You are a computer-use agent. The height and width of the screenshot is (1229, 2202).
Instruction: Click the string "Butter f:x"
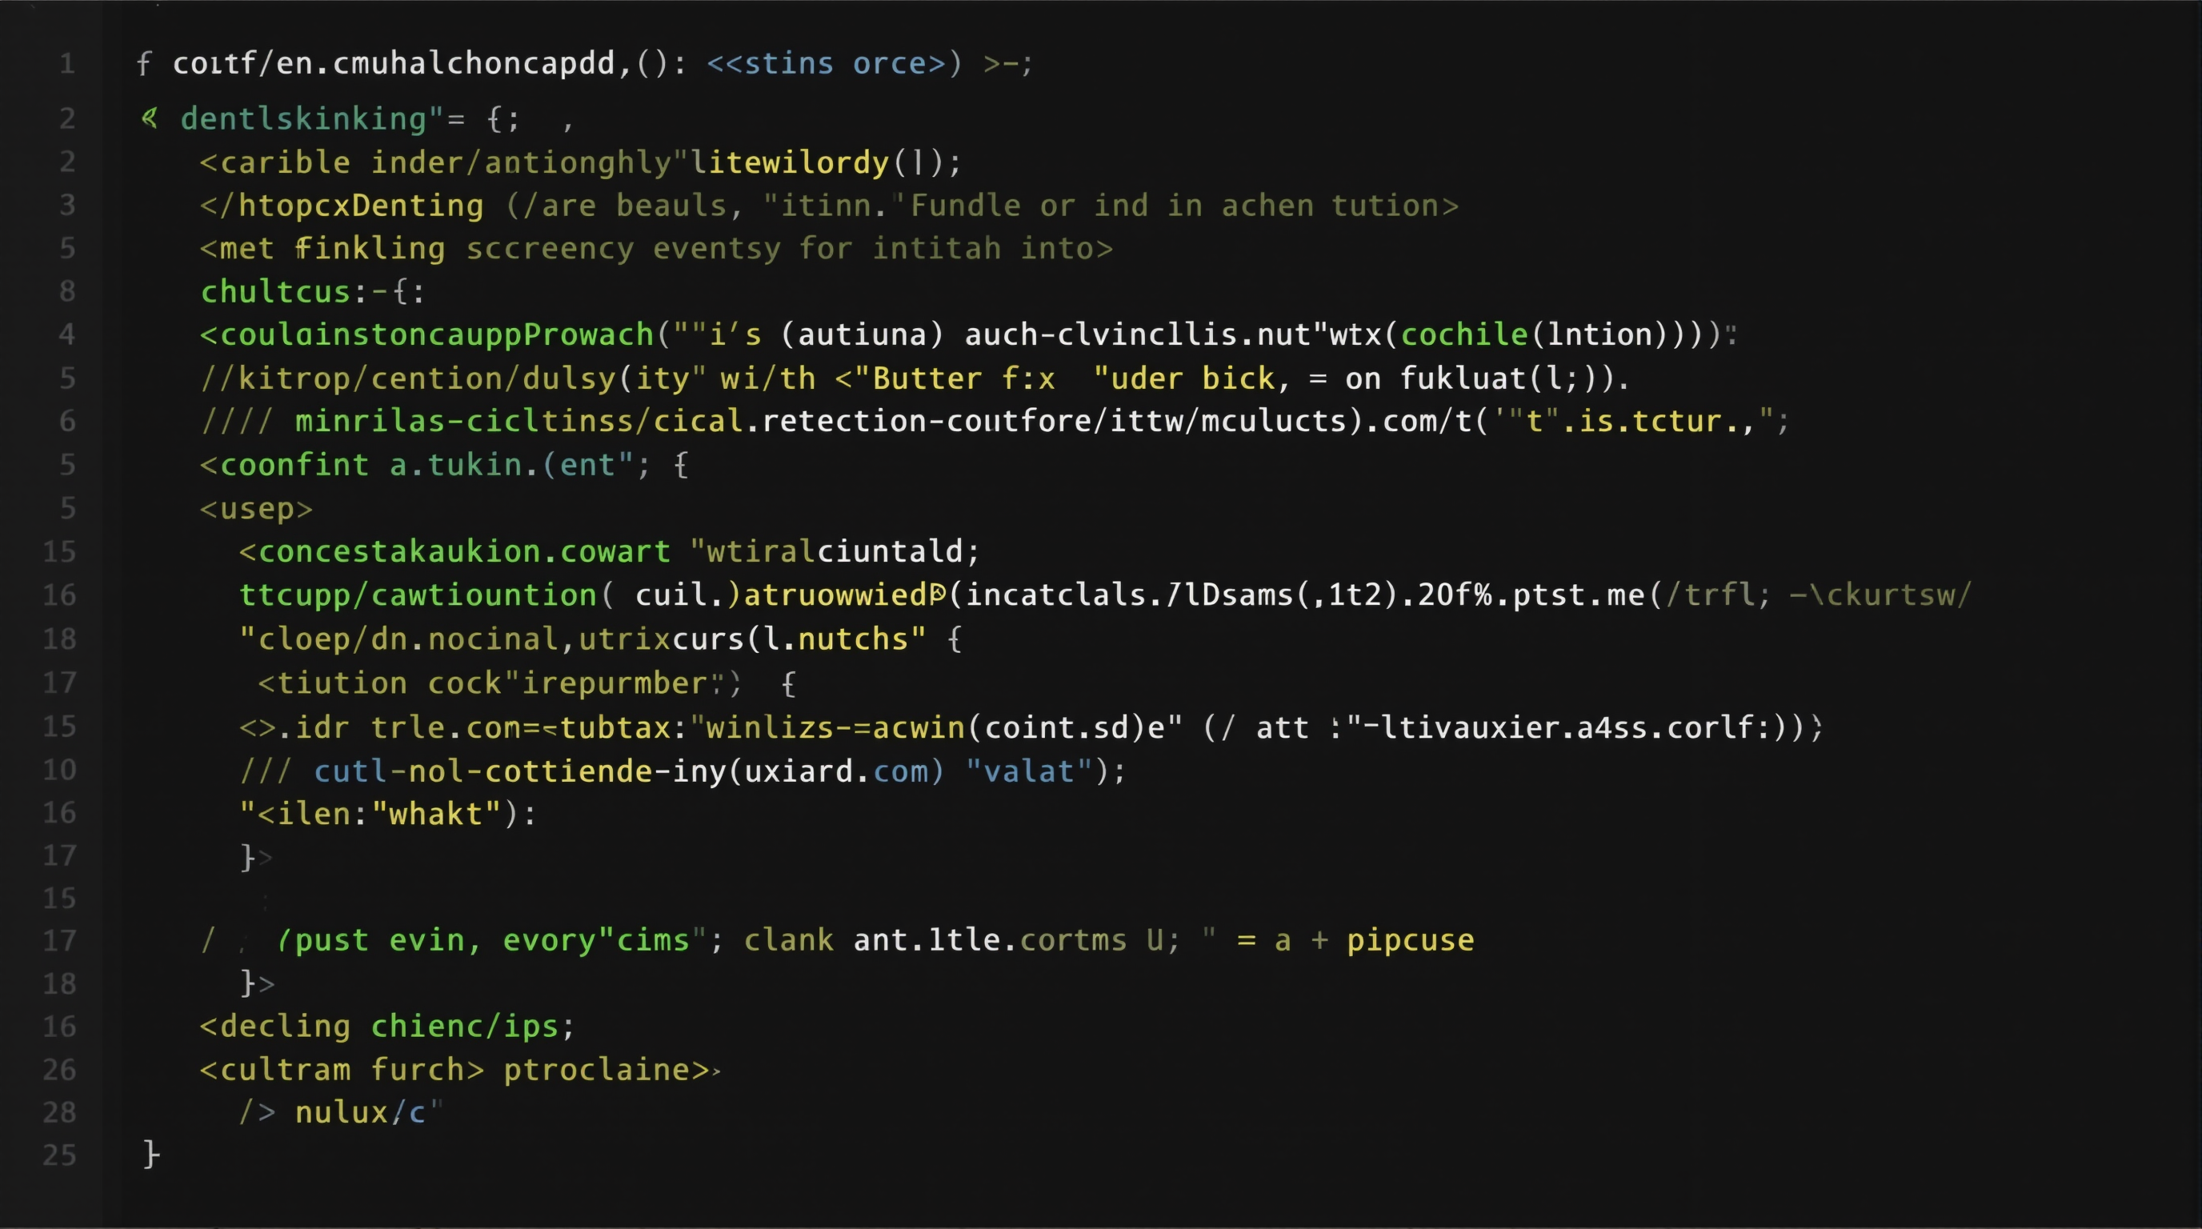(963, 378)
